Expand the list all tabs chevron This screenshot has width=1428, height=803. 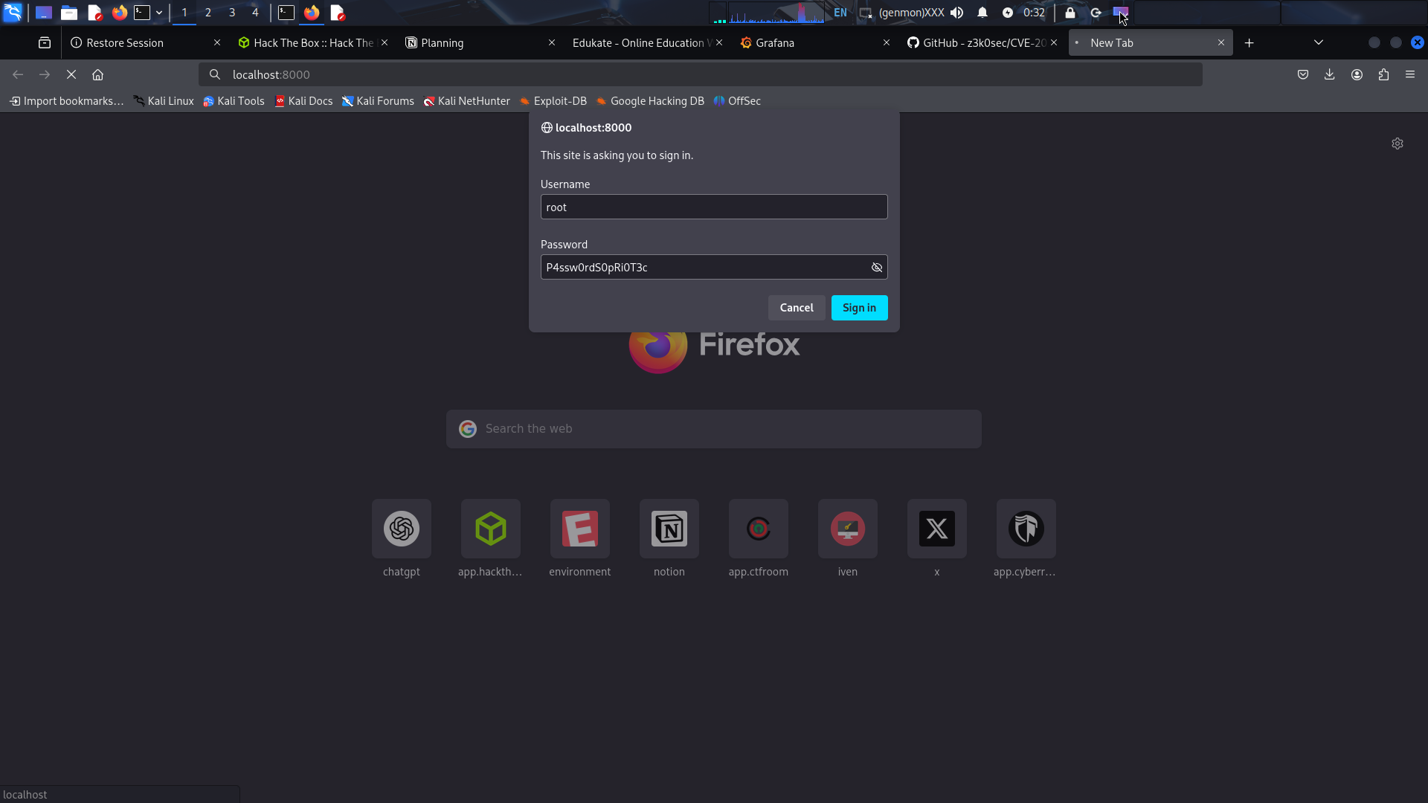1318,43
